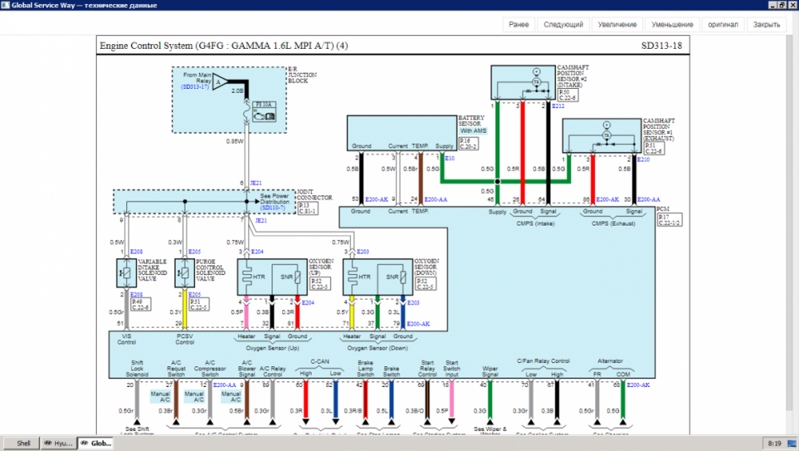The width and height of the screenshot is (799, 451).
Task: Open the SD313-17 main relay link
Action: [195, 87]
